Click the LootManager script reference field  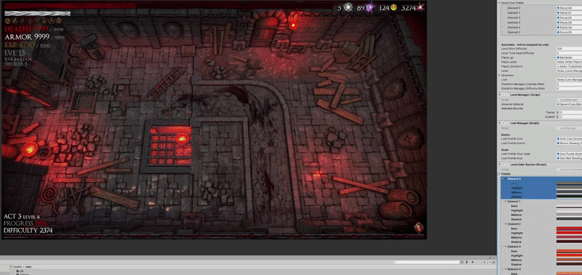(x=569, y=128)
